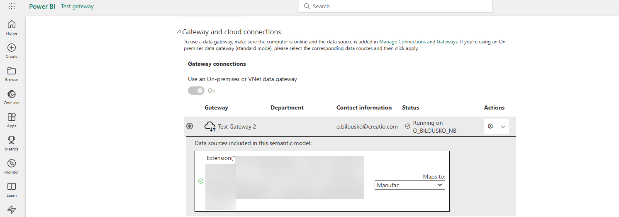This screenshot has width=619, height=217.
Task: Click the Running status check icon
Action: click(x=407, y=126)
